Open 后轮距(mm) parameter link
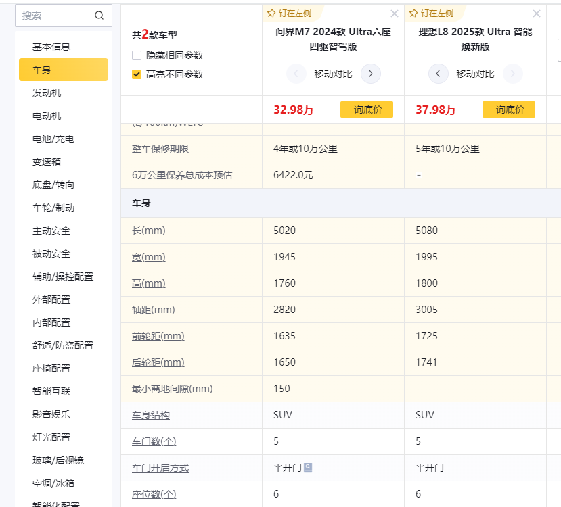Image resolution: width=561 pixels, height=507 pixels. 158,362
